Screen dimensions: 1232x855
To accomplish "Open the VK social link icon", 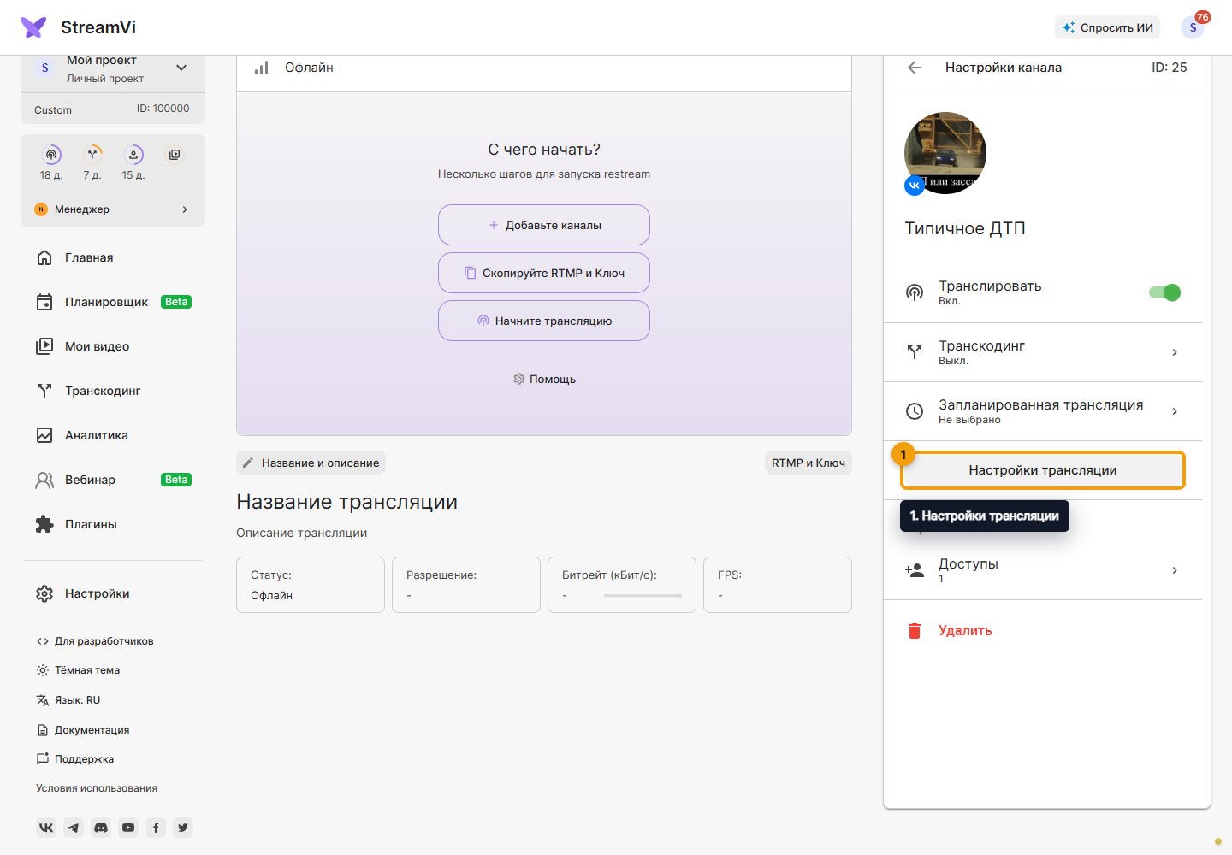I will tap(46, 828).
